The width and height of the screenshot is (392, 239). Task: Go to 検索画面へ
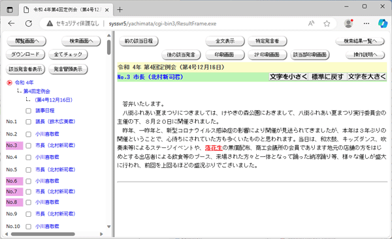pyautogui.click(x=81, y=41)
